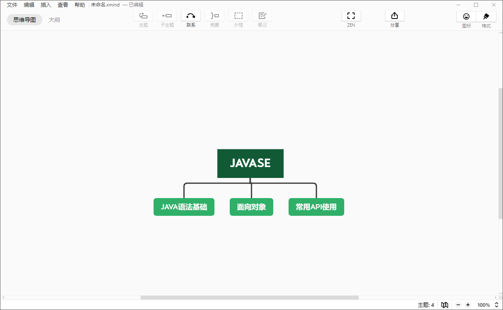
Task: Select the JAVASE central topic node
Action: [250, 163]
